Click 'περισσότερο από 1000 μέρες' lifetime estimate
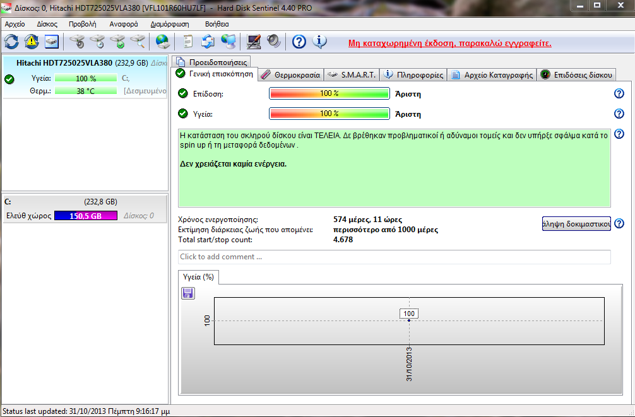This screenshot has height=417, width=635. click(386, 230)
